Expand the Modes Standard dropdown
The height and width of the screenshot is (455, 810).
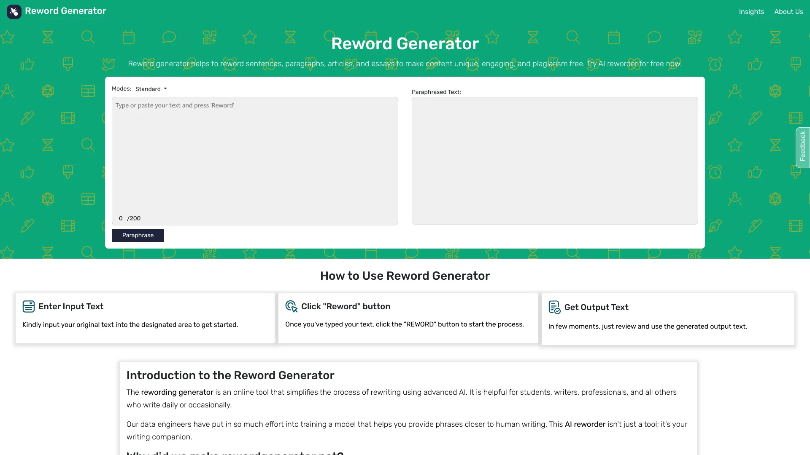tap(151, 88)
